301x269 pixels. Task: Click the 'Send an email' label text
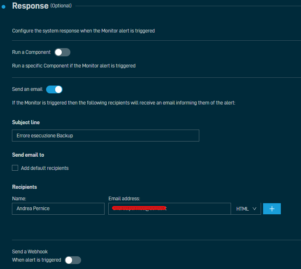point(27,89)
